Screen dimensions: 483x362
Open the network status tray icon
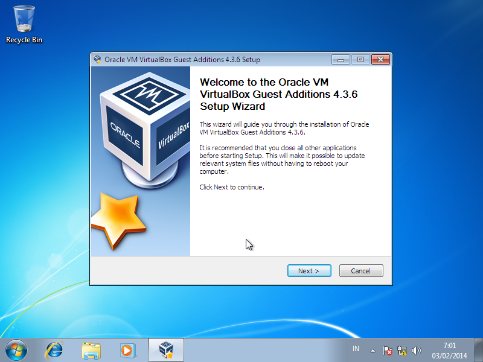tap(402, 351)
